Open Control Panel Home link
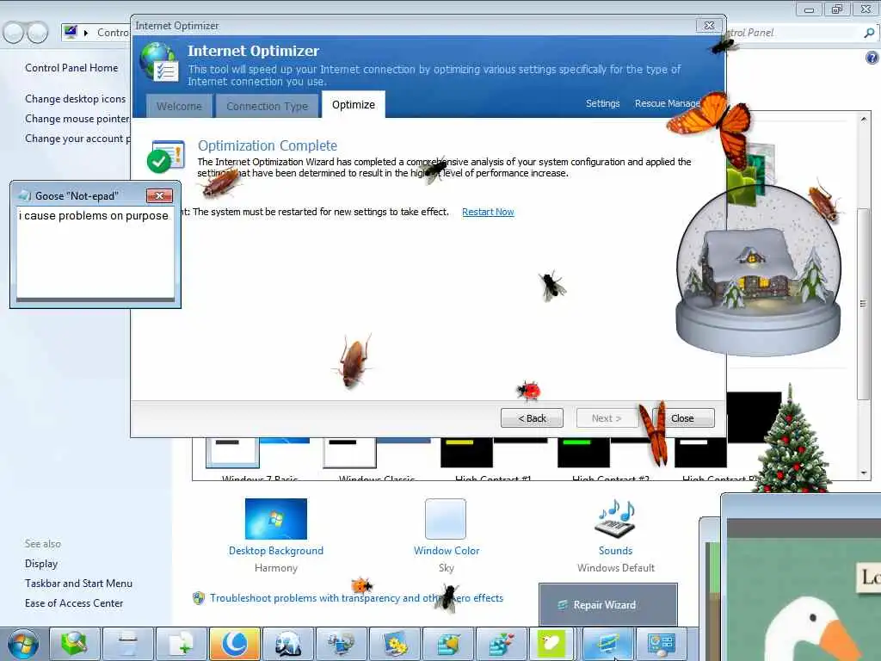Screen dimensions: 881x661 (x=71, y=68)
